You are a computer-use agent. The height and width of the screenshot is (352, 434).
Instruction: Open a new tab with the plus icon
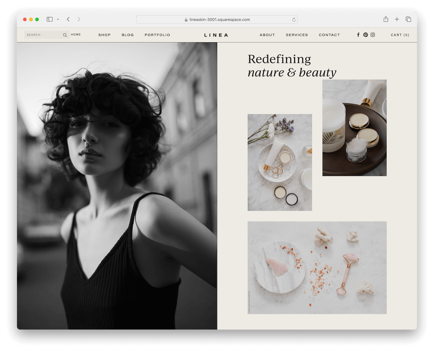point(397,19)
